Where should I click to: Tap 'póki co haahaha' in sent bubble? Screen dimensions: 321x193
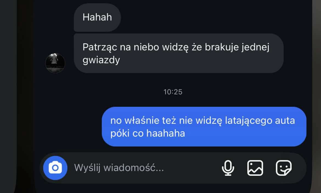coord(148,133)
